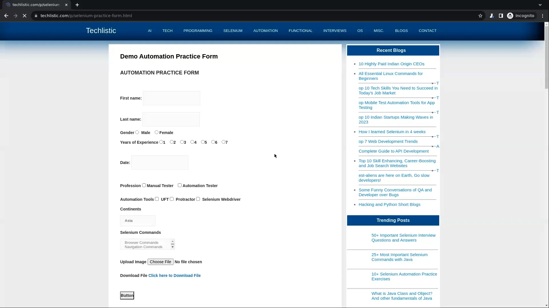The height and width of the screenshot is (308, 549).
Task: Choose 7 years of experience
Action: (x=223, y=142)
